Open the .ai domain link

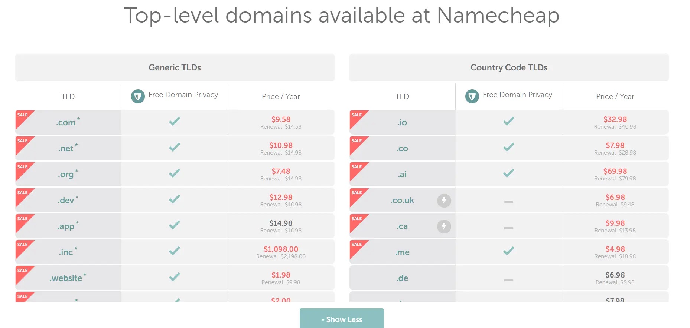402,175
